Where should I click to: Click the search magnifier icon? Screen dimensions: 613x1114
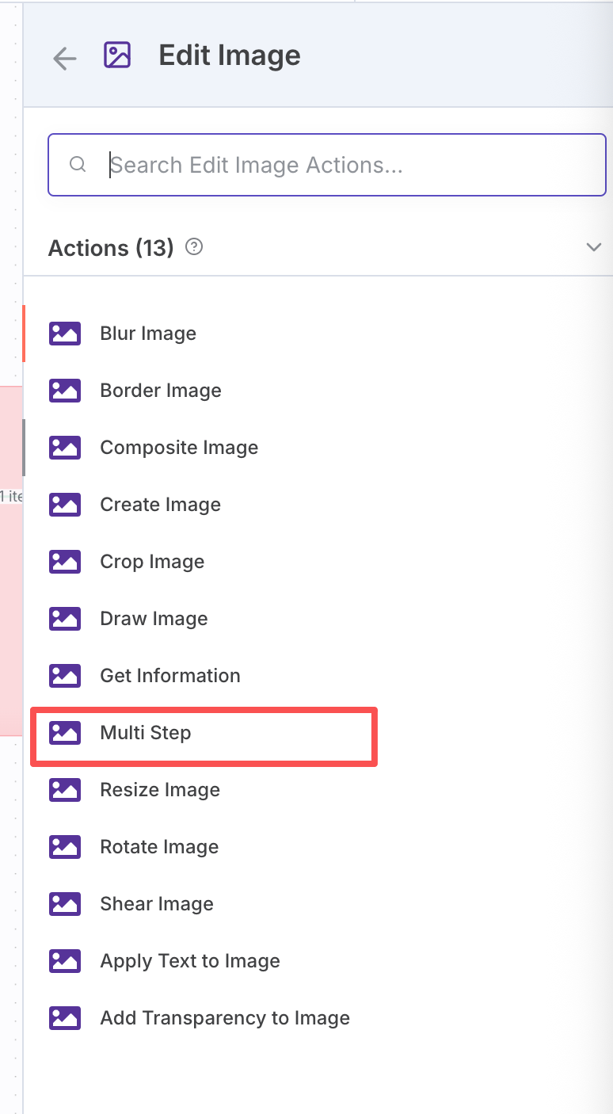[78, 165]
